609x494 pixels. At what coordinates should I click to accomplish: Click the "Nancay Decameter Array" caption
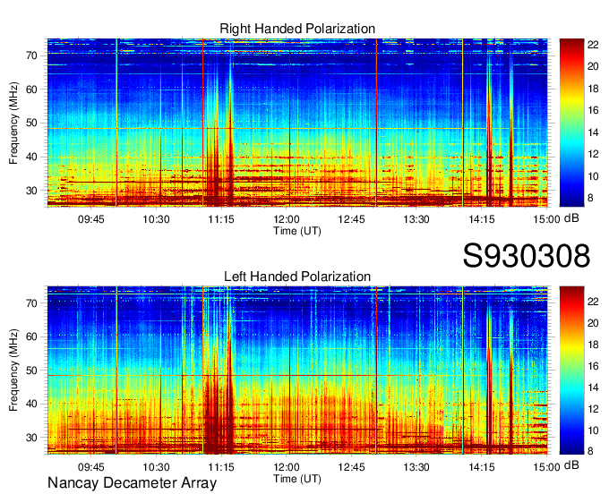[132, 482]
